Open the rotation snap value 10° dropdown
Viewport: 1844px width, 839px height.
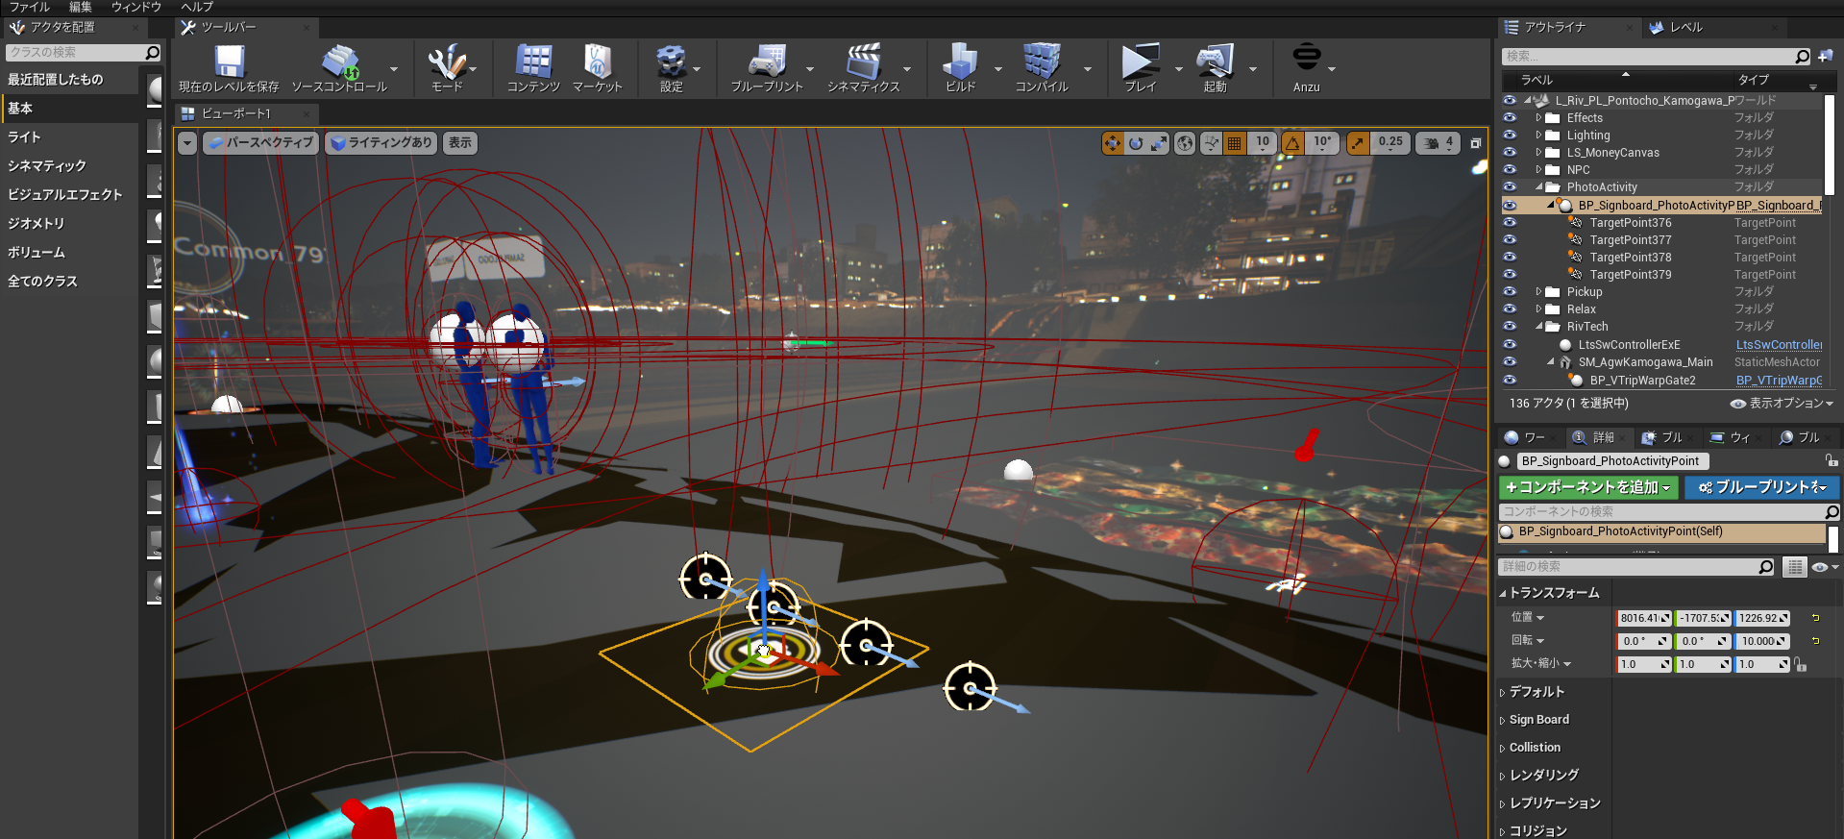[1322, 143]
